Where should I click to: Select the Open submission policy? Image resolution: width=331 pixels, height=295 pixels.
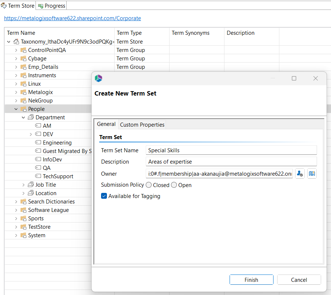[x=174, y=185]
